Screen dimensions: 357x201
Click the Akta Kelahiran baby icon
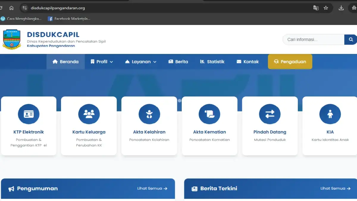pyautogui.click(x=149, y=114)
